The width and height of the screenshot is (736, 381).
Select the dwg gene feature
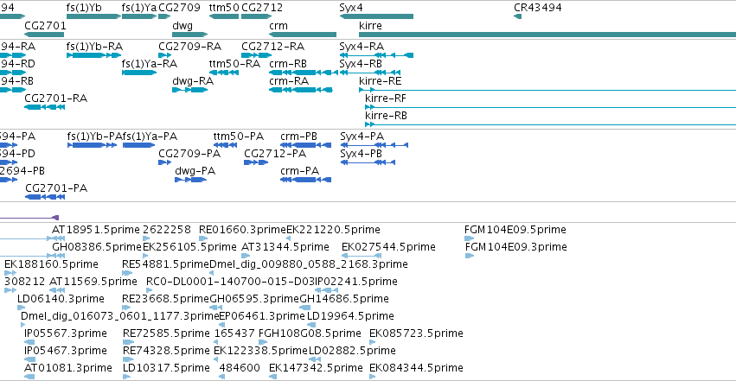[190, 35]
